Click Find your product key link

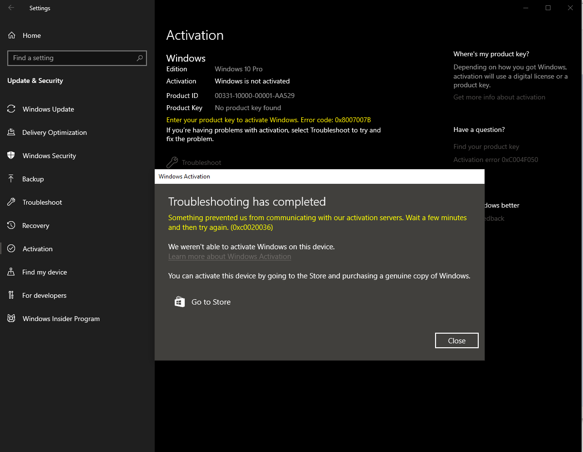[486, 146]
